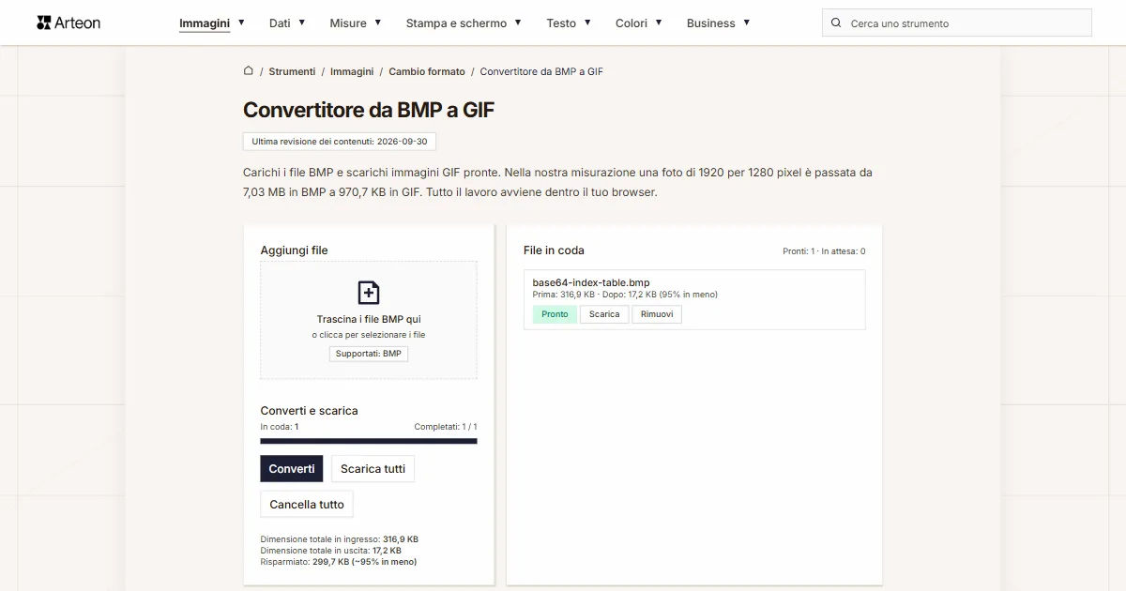Open the Misure menu
Viewport: 1126px width, 591px height.
click(348, 23)
